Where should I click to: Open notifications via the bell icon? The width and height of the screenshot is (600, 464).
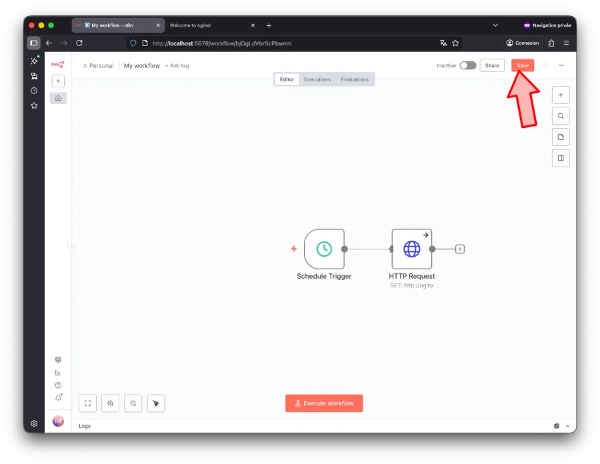tap(58, 397)
